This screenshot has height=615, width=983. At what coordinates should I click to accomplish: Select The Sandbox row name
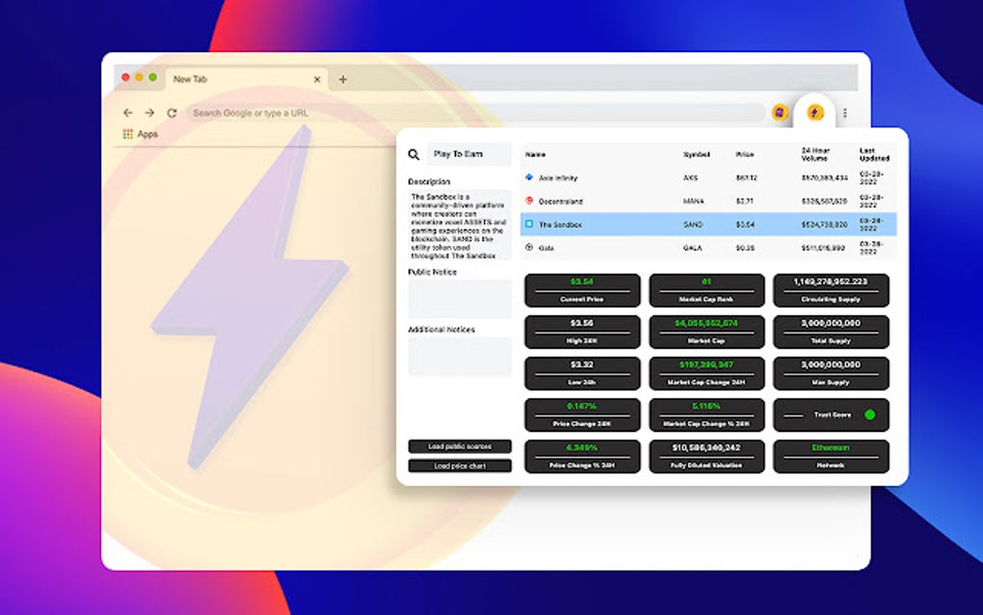(x=561, y=225)
